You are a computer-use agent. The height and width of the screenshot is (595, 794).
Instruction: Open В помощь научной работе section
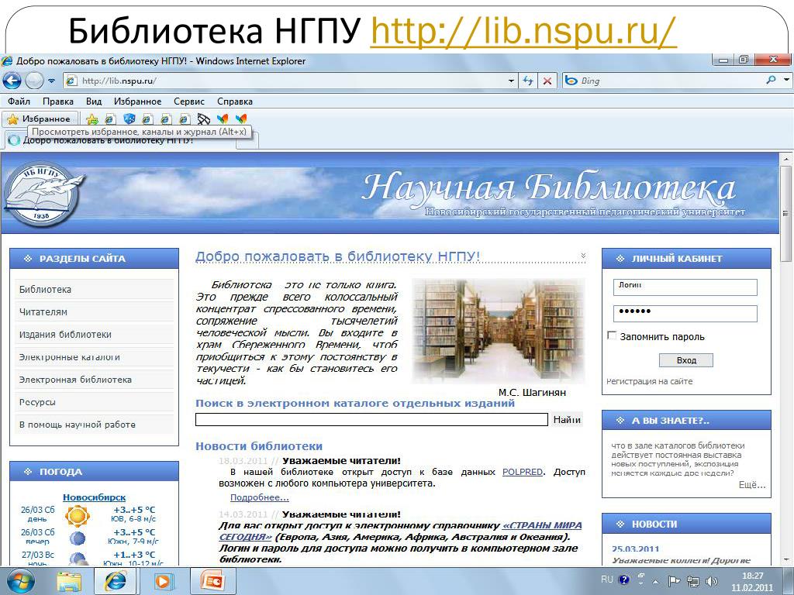pos(94,425)
